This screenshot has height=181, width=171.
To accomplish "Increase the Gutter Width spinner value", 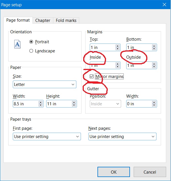I will [154, 102].
